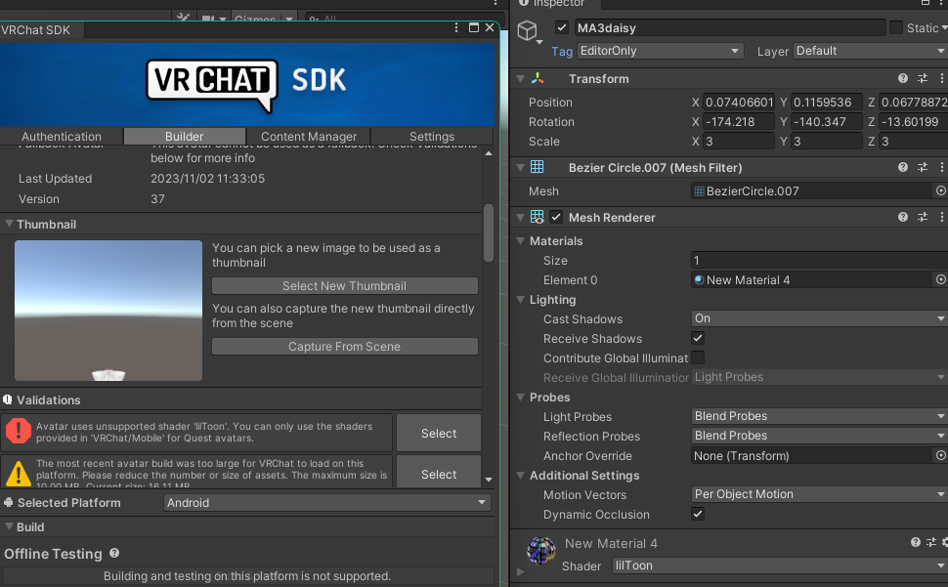Click the New Material 4 preview sphere

click(540, 550)
